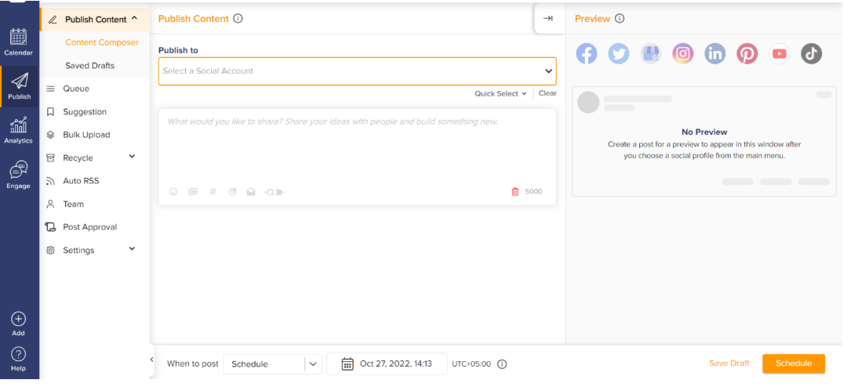Go to Saved Drafts
Viewport: 851px width, 387px height.
[89, 66]
